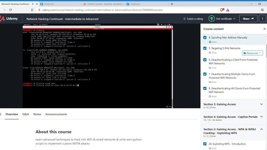267x150 pixels.
Task: Switch to the first Facebook tab
Action: click(x=61, y=4)
